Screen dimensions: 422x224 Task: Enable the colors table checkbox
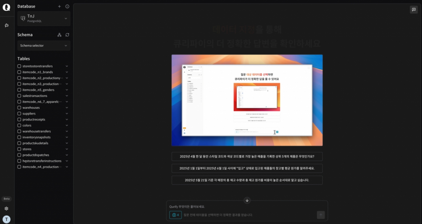pyautogui.click(x=19, y=125)
